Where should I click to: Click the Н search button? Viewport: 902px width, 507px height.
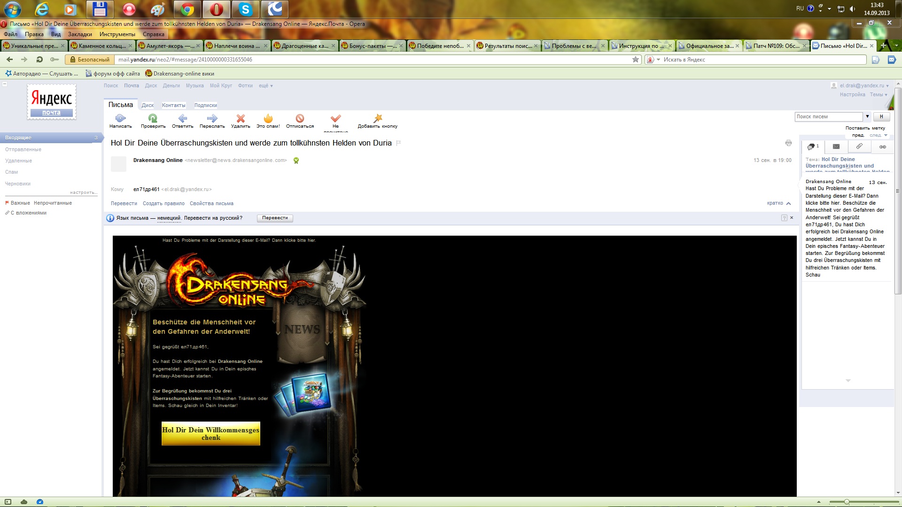point(881,116)
